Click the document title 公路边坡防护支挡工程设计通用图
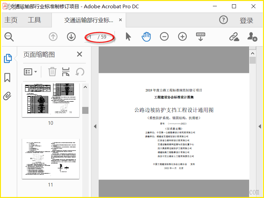This screenshot has height=198, width=264. point(174,110)
